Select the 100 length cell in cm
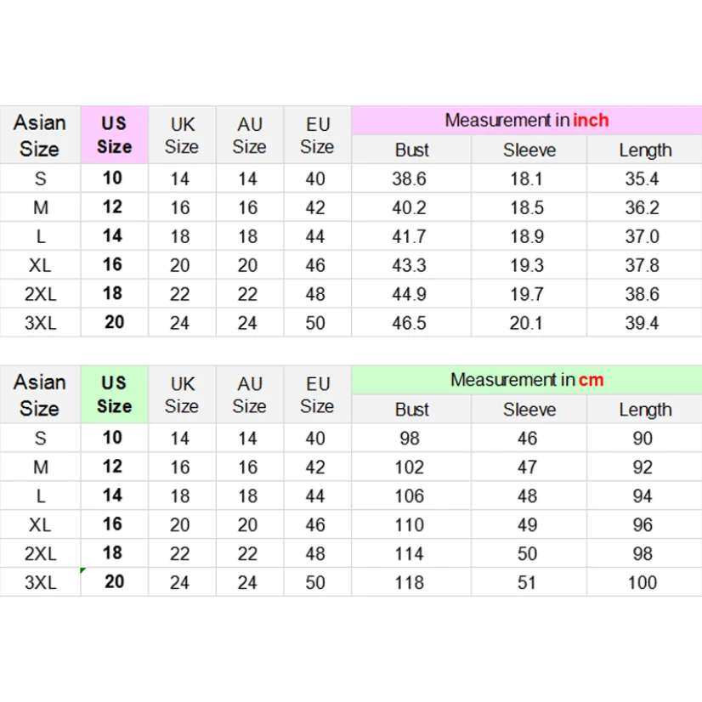702x702 pixels. pyautogui.click(x=643, y=583)
